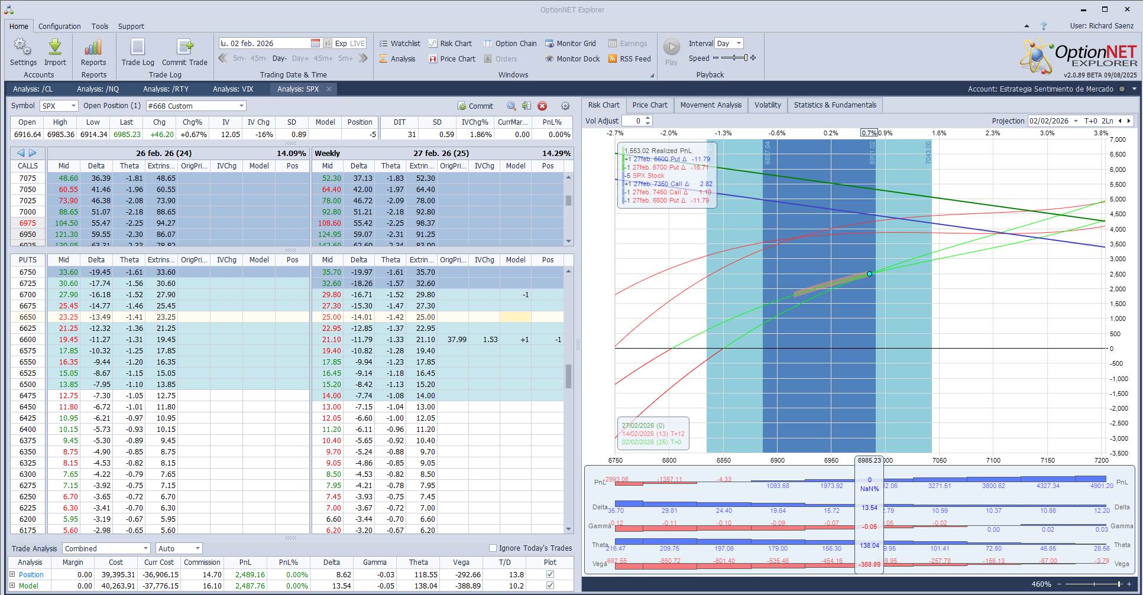Adjust the chart zoom slider at 460%
Image resolution: width=1143 pixels, height=595 pixels.
point(1093,584)
